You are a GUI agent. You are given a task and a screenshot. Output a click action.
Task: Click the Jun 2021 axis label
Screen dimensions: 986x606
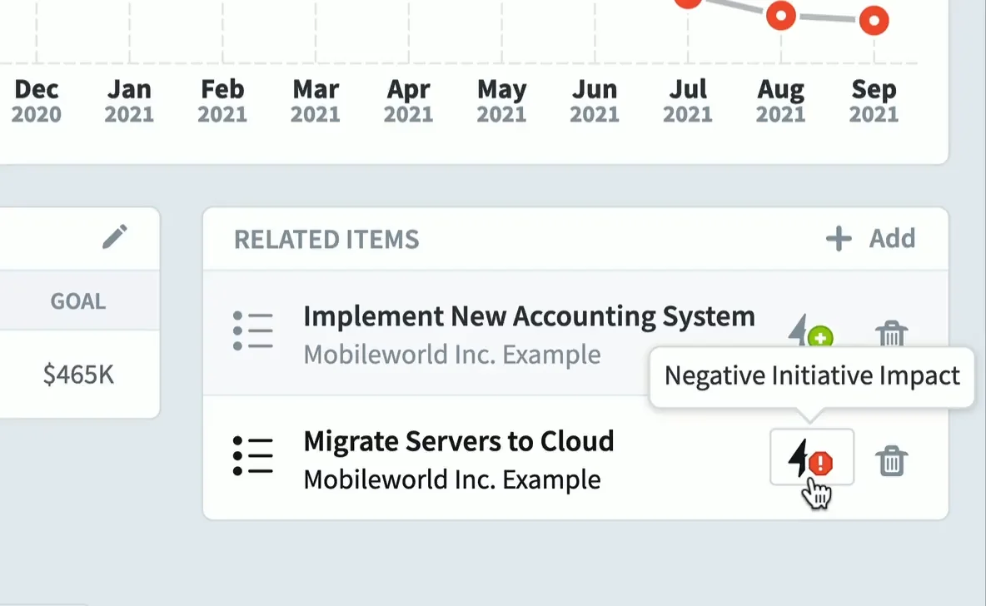pos(595,100)
